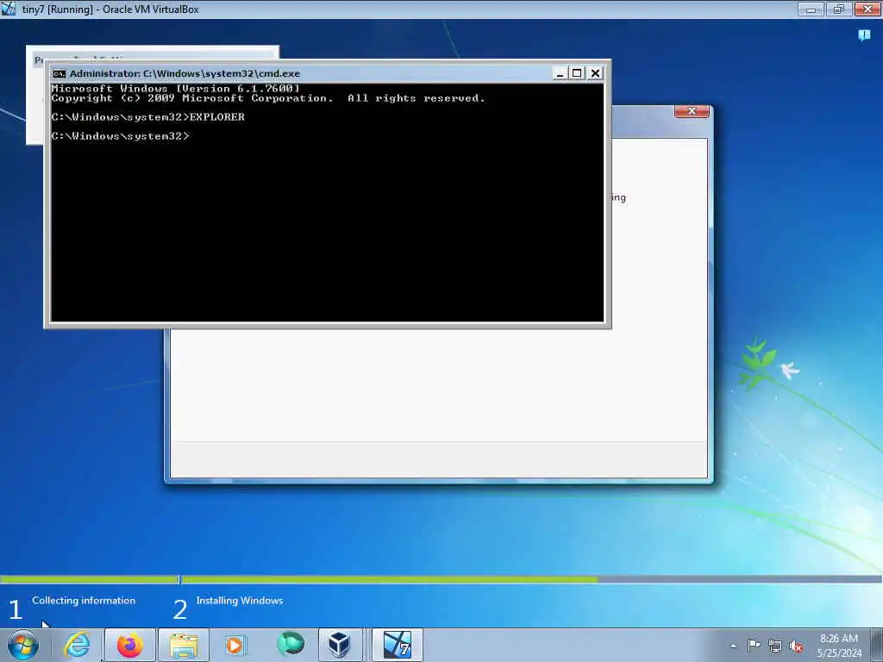Image resolution: width=883 pixels, height=662 pixels.
Task: Launch Internet Explorer from the taskbar
Action: [77, 645]
